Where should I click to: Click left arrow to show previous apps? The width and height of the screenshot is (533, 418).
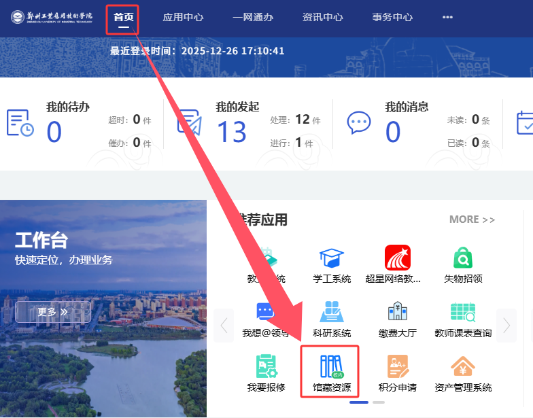click(x=224, y=326)
